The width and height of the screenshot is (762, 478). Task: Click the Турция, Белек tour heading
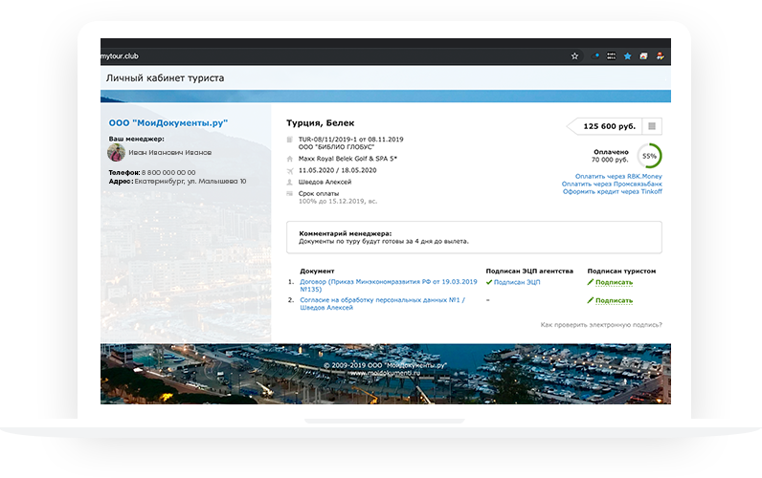point(321,122)
